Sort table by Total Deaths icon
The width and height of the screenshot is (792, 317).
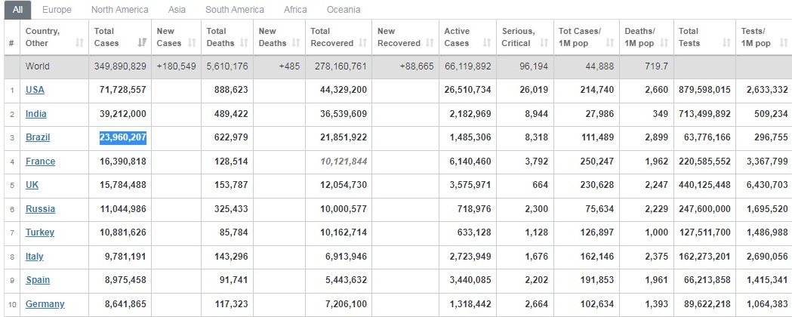(244, 43)
